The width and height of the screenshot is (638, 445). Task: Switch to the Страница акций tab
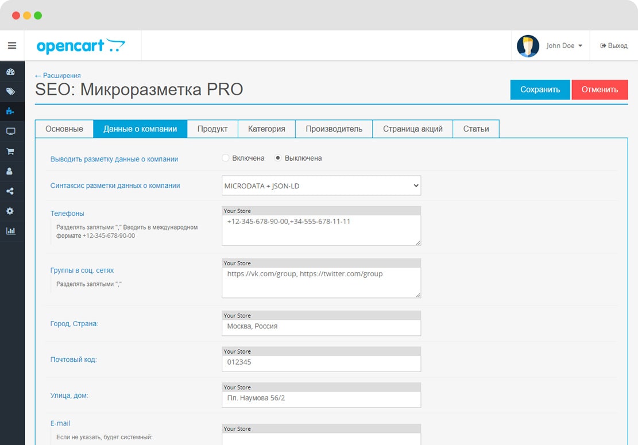(x=412, y=129)
